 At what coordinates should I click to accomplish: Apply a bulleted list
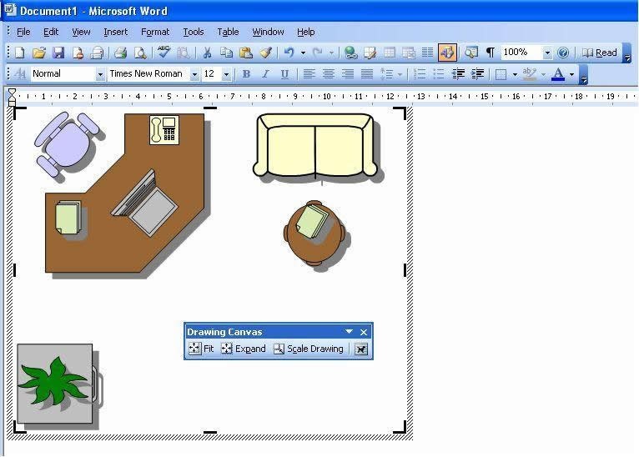tap(439, 74)
